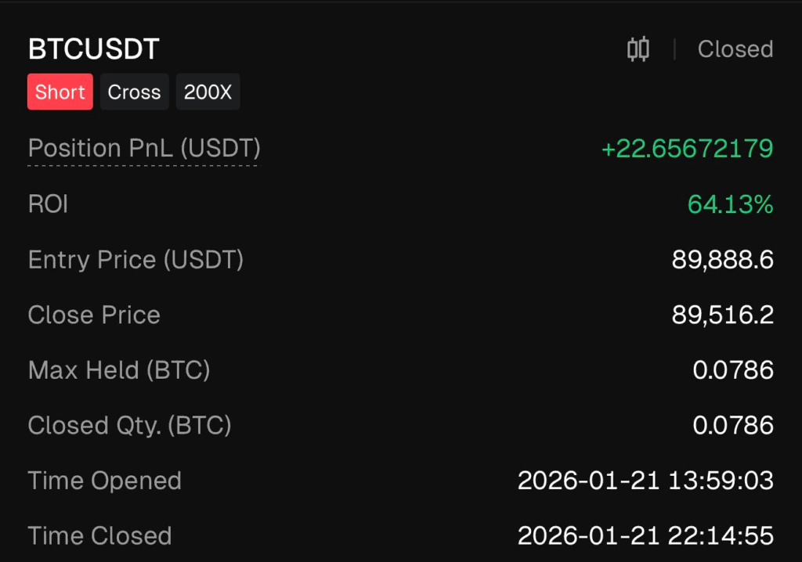Select the 89,888.6 entry price value
This screenshot has width=802, height=562.
coord(722,260)
